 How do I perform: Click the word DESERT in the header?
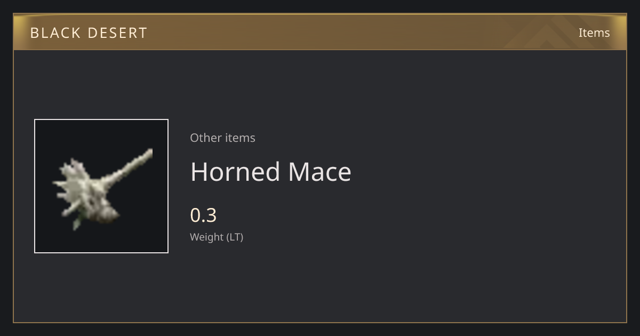coord(117,33)
